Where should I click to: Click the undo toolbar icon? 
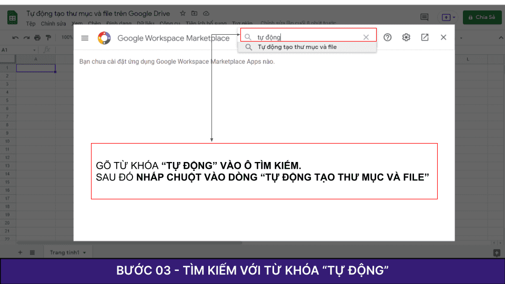(15, 38)
